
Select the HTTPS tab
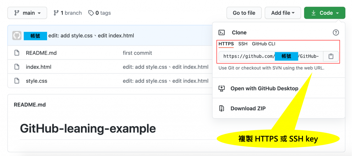tap(226, 44)
